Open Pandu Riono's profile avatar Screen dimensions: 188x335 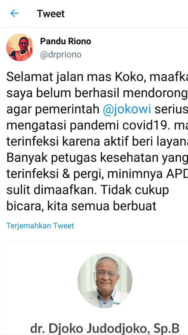[x=20, y=47]
